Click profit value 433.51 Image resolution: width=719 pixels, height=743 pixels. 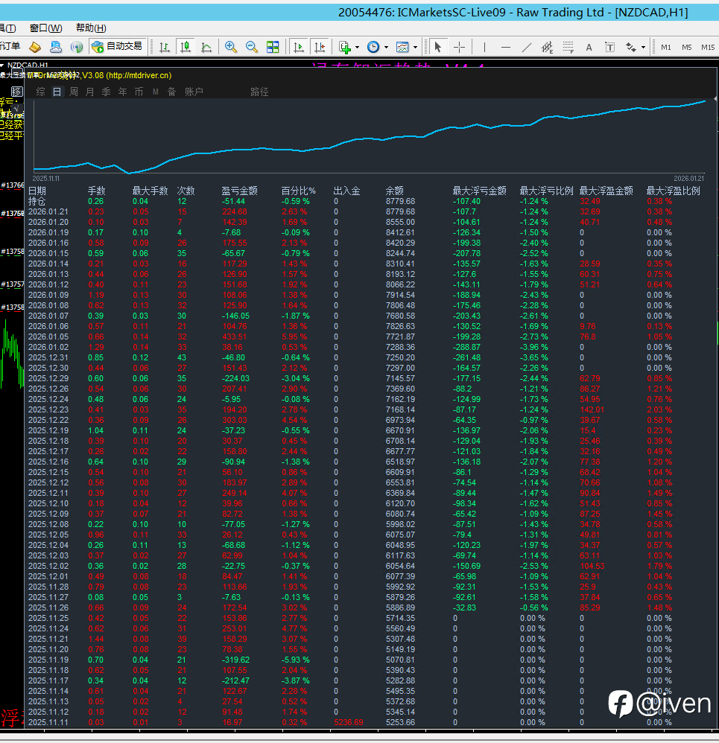click(234, 337)
